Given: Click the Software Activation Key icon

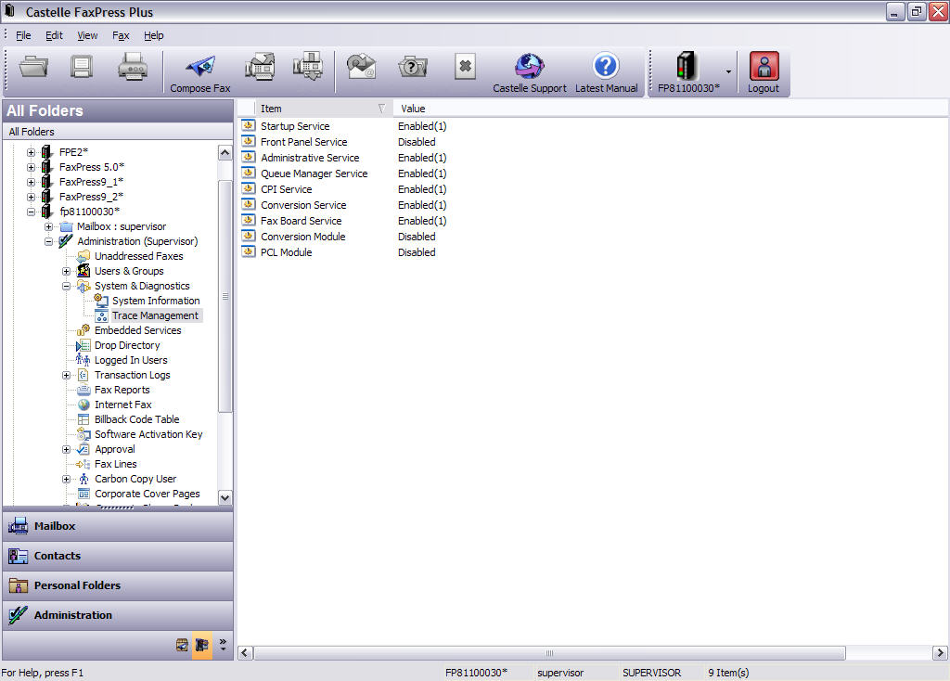Looking at the screenshot, I should (83, 434).
